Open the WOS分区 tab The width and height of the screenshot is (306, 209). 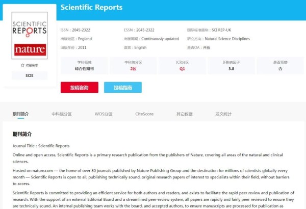pos(104,114)
